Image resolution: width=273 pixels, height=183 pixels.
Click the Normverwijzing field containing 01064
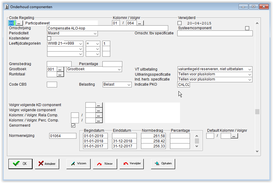click(x=63, y=136)
